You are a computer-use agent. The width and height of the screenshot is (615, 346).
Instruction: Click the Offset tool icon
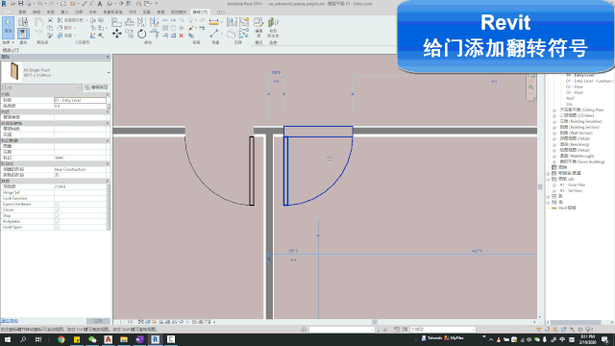(129, 22)
